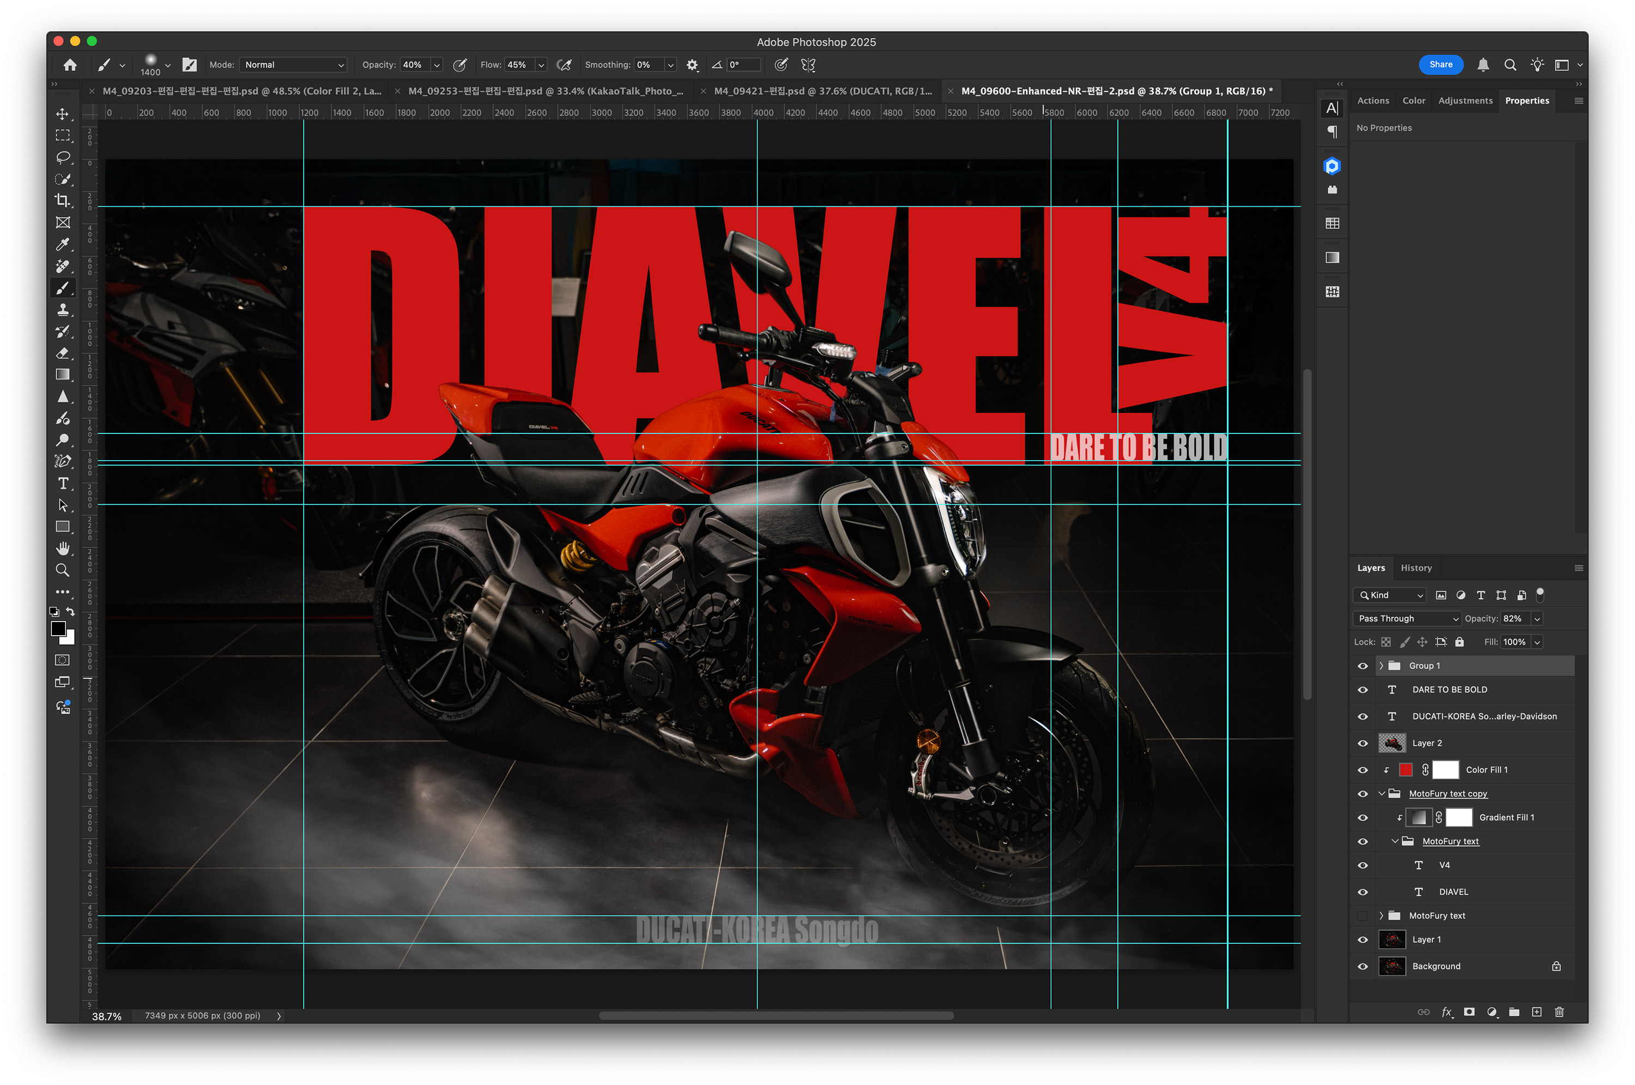Viewport: 1635px width, 1085px height.
Task: Open the layer Opacity 82% dropdown arrow
Action: 1537,619
